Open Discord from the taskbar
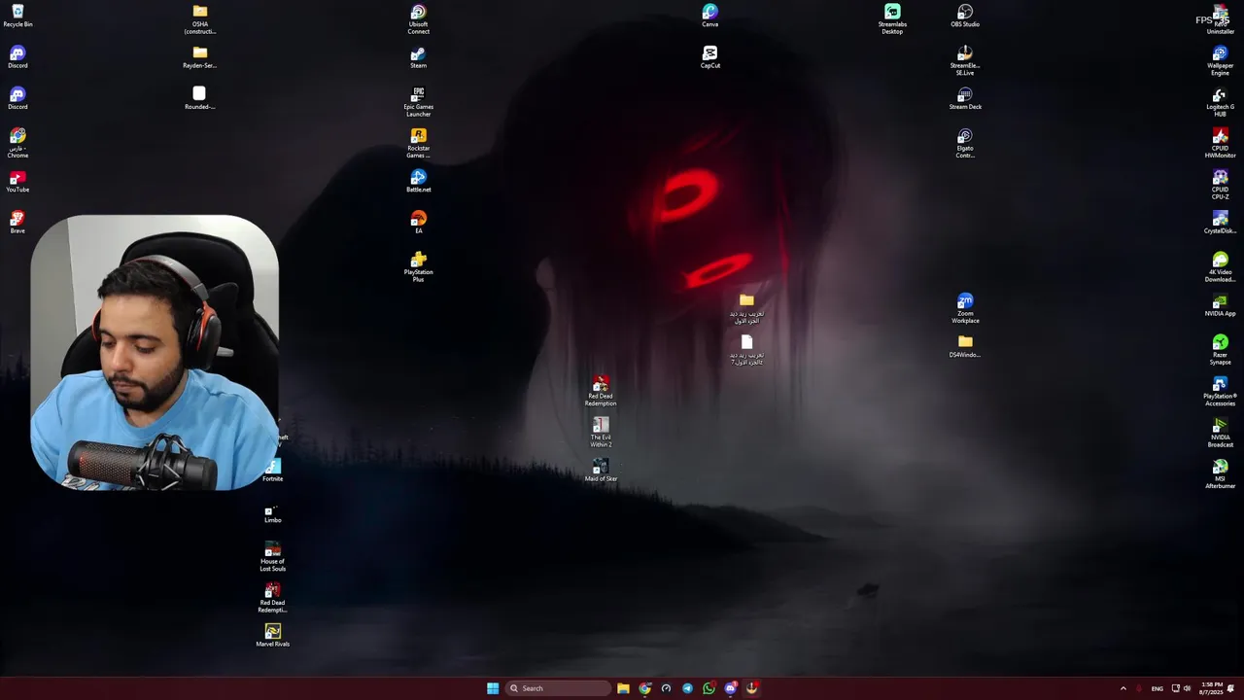Image resolution: width=1244 pixels, height=700 pixels. click(730, 688)
